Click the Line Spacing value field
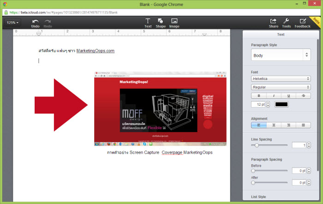The image size is (323, 204). coord(299,145)
